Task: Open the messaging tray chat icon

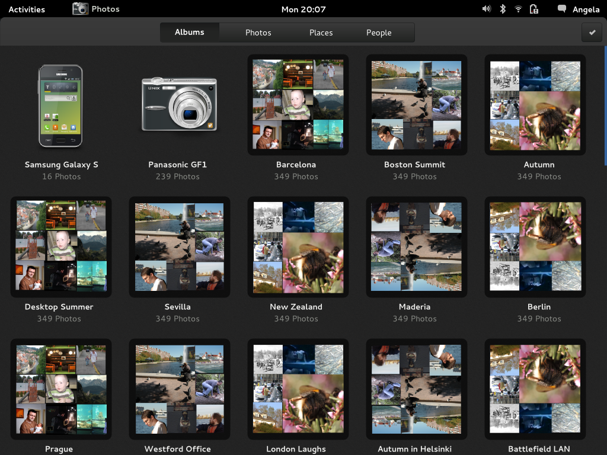Action: 560,9
